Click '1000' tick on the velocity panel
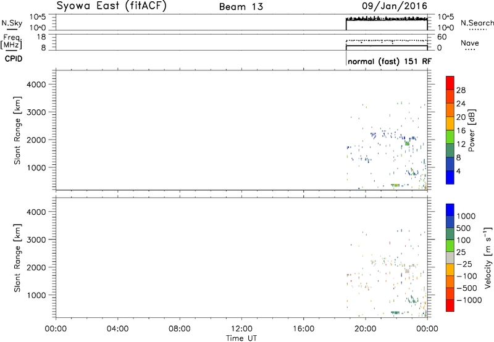Viewport: 494px width, 342px height. (x=36, y=295)
